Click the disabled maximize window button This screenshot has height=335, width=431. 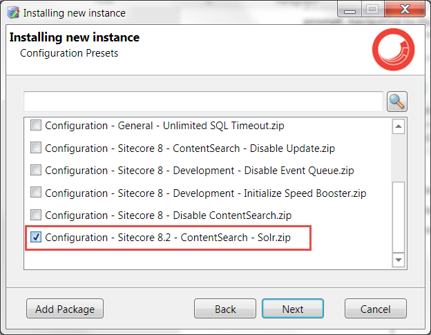[373, 10]
